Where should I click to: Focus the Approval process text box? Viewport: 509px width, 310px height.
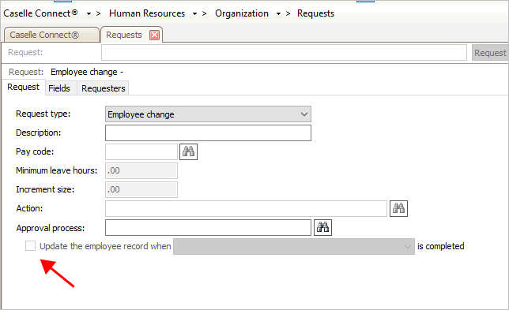tap(208, 227)
